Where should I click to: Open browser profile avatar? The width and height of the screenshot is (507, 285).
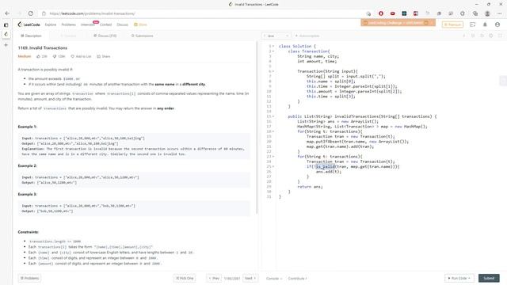[x=487, y=13]
